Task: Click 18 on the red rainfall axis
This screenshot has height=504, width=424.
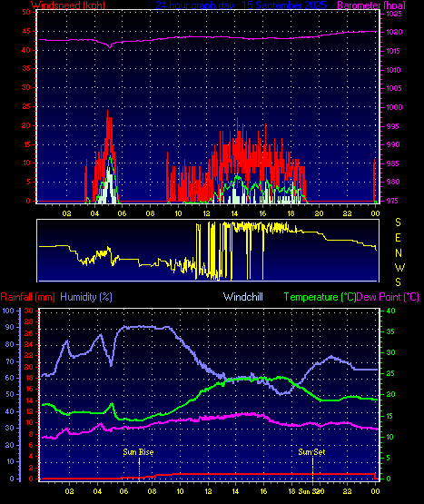Action: 29,378
